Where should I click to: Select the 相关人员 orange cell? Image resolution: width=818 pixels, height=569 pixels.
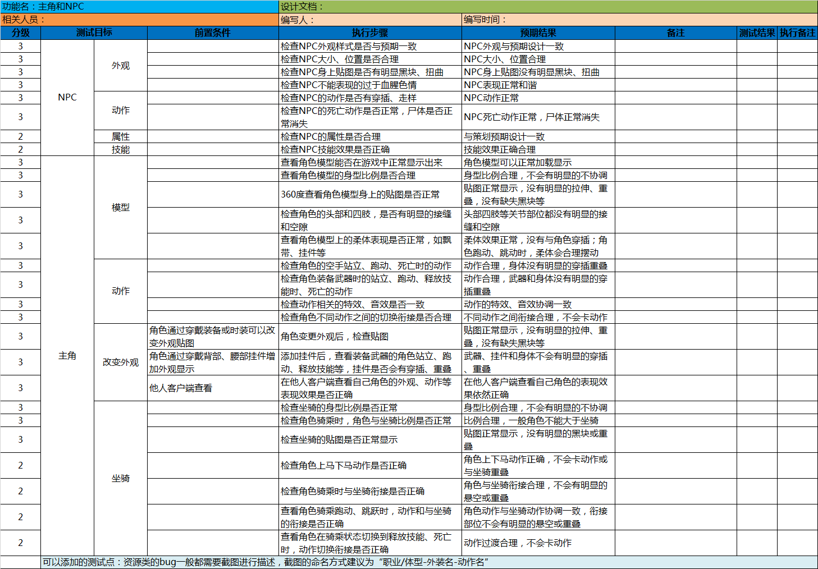point(139,20)
